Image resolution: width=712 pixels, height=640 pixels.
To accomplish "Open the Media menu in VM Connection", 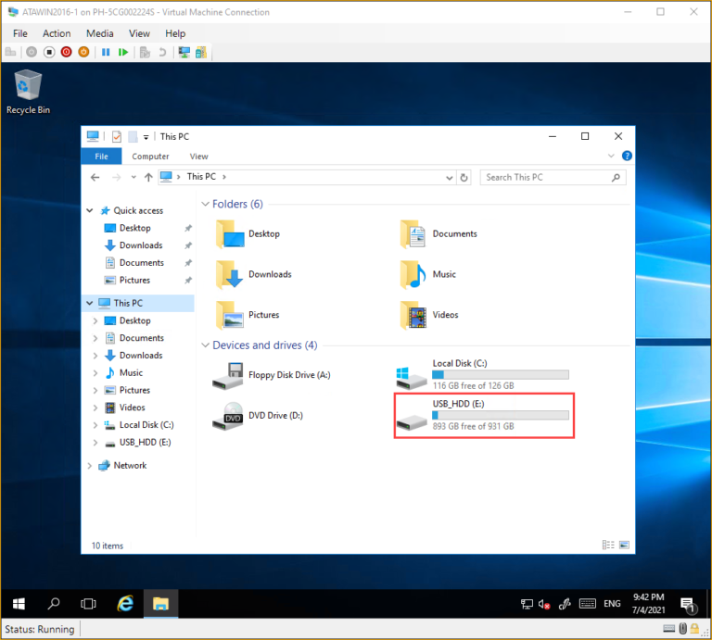I will 99,33.
